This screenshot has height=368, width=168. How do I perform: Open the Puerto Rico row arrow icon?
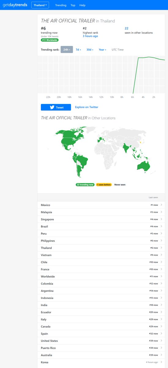click(161, 348)
